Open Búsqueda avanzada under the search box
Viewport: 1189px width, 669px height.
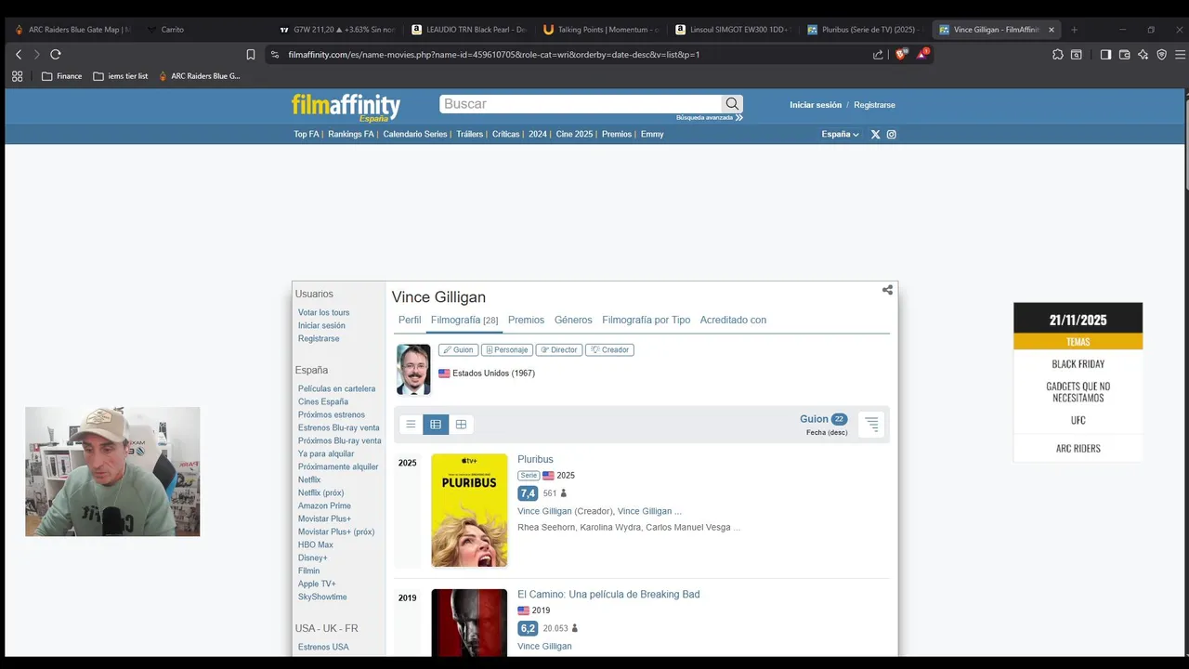click(710, 118)
